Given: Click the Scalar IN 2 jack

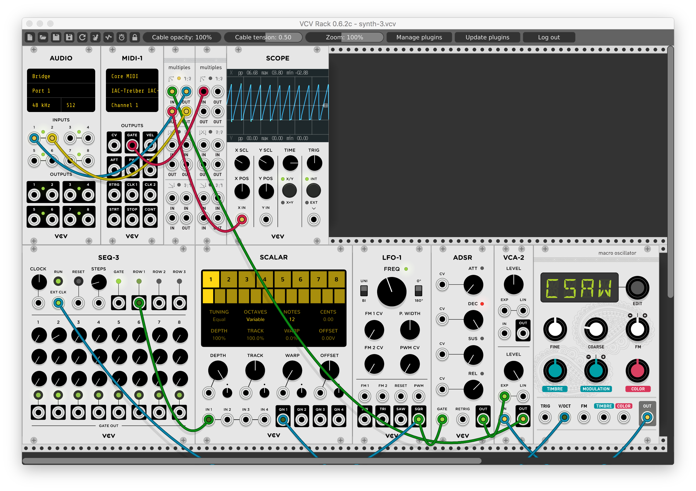Looking at the screenshot, I should click(227, 419).
